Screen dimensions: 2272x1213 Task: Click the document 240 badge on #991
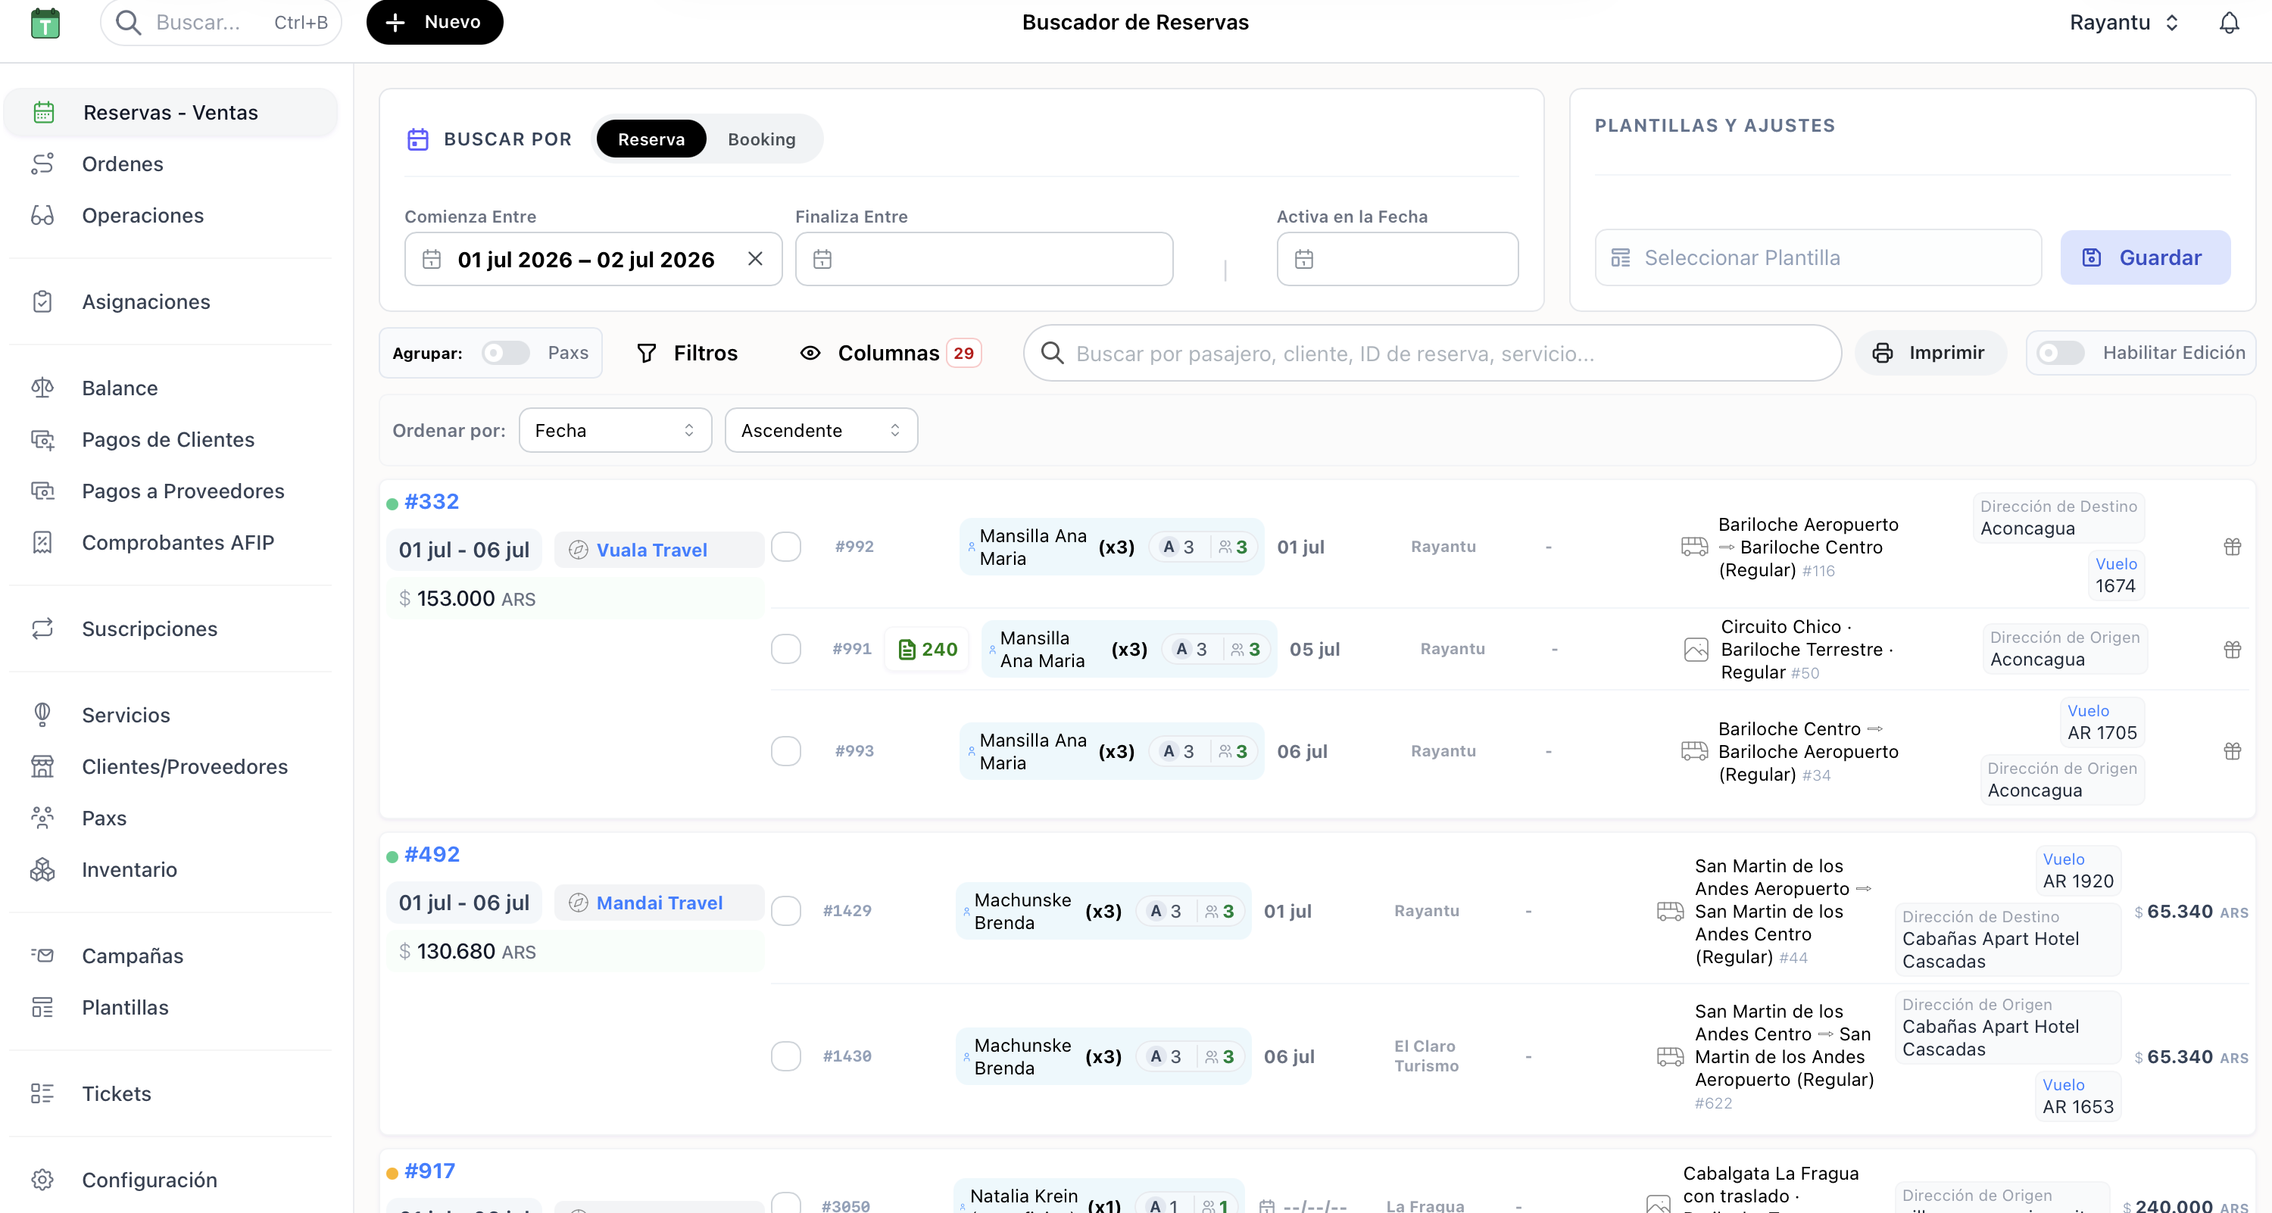coord(927,650)
